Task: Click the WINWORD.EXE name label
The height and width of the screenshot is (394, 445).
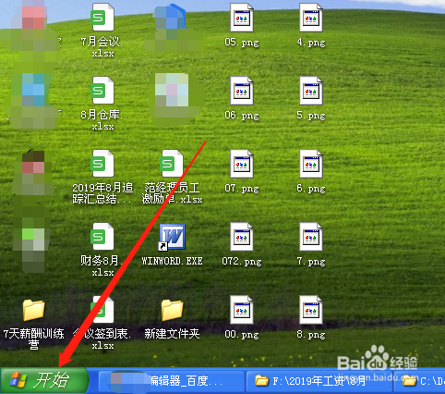Action: (172, 261)
